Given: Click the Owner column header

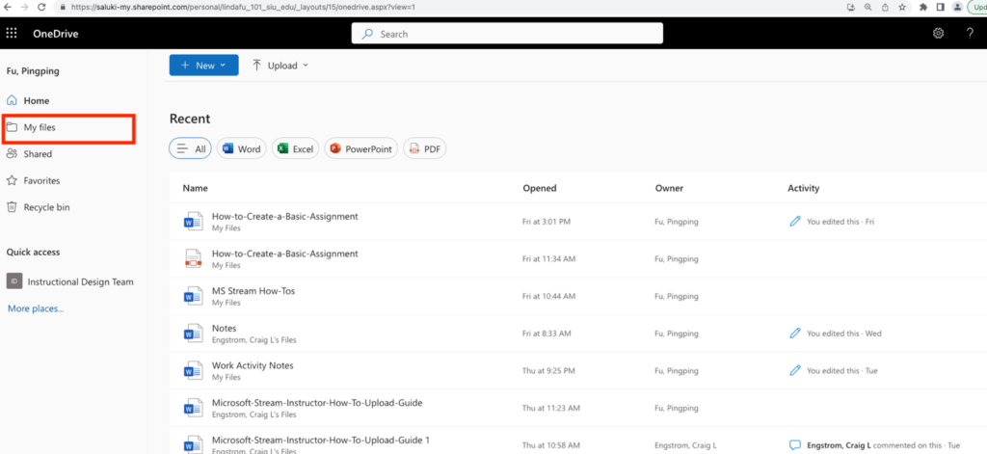Looking at the screenshot, I should [669, 188].
